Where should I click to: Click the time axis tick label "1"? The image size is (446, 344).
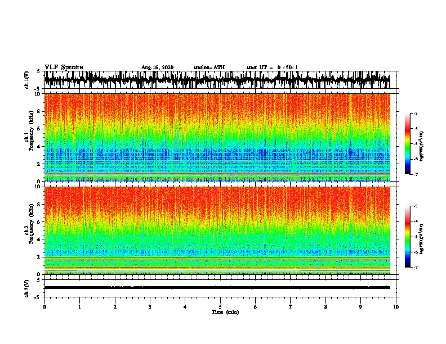(79, 307)
